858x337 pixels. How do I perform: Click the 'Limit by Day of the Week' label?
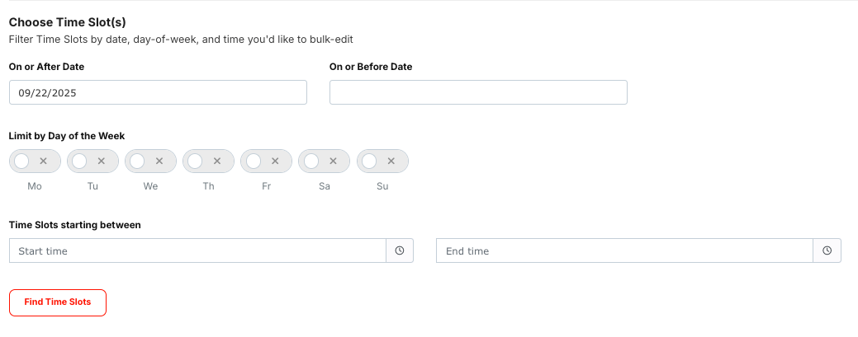tap(67, 136)
